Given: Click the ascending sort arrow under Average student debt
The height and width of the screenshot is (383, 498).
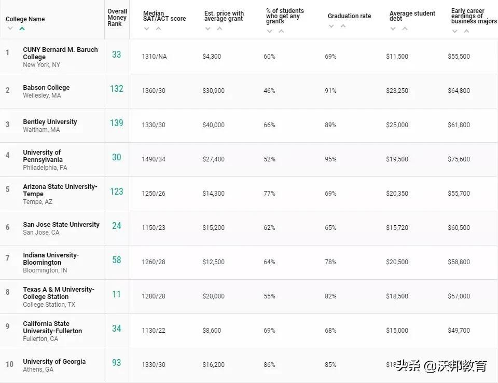Looking at the screenshot, I should (x=405, y=30).
